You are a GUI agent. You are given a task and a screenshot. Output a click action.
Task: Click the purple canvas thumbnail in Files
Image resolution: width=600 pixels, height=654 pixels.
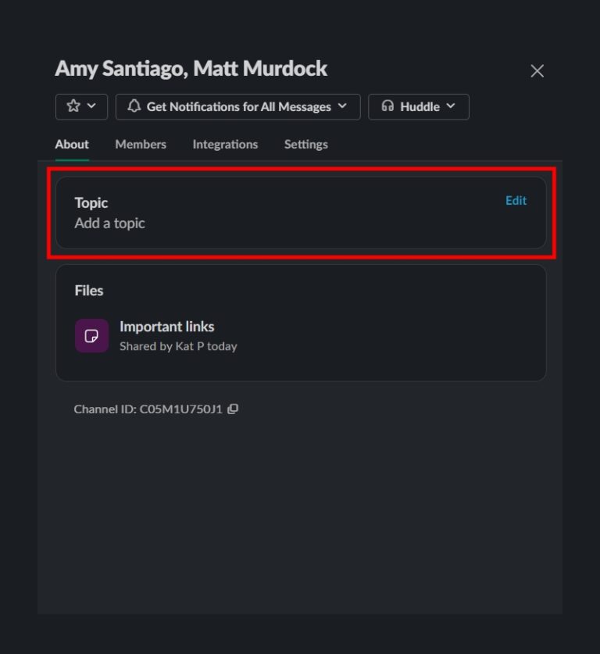[91, 335]
